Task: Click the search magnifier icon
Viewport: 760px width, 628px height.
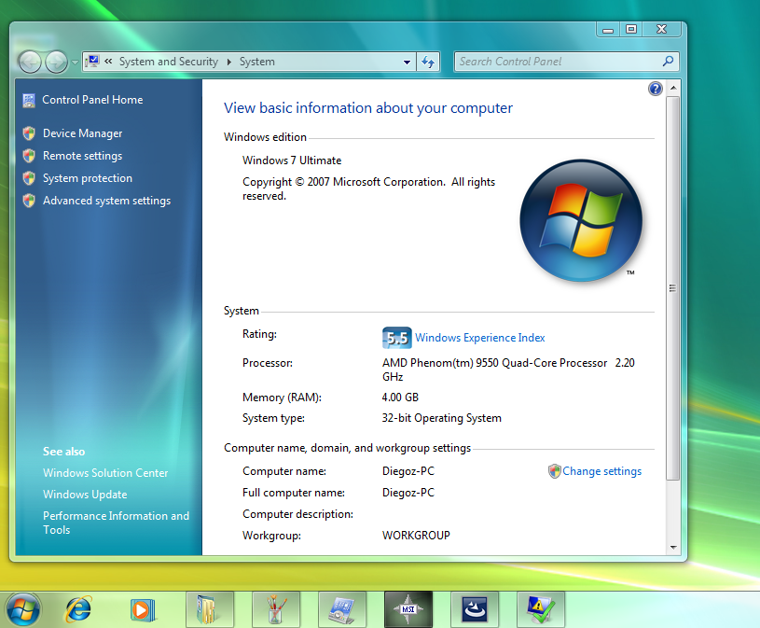Action: click(668, 62)
